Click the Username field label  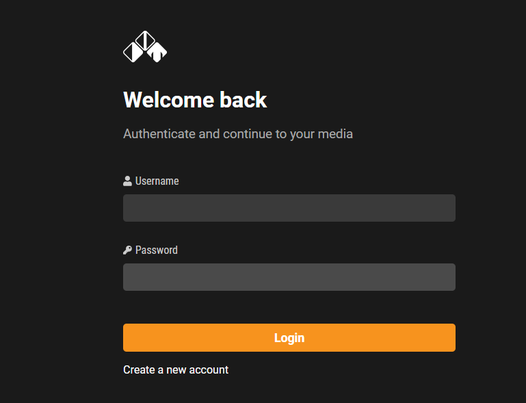[x=157, y=181]
